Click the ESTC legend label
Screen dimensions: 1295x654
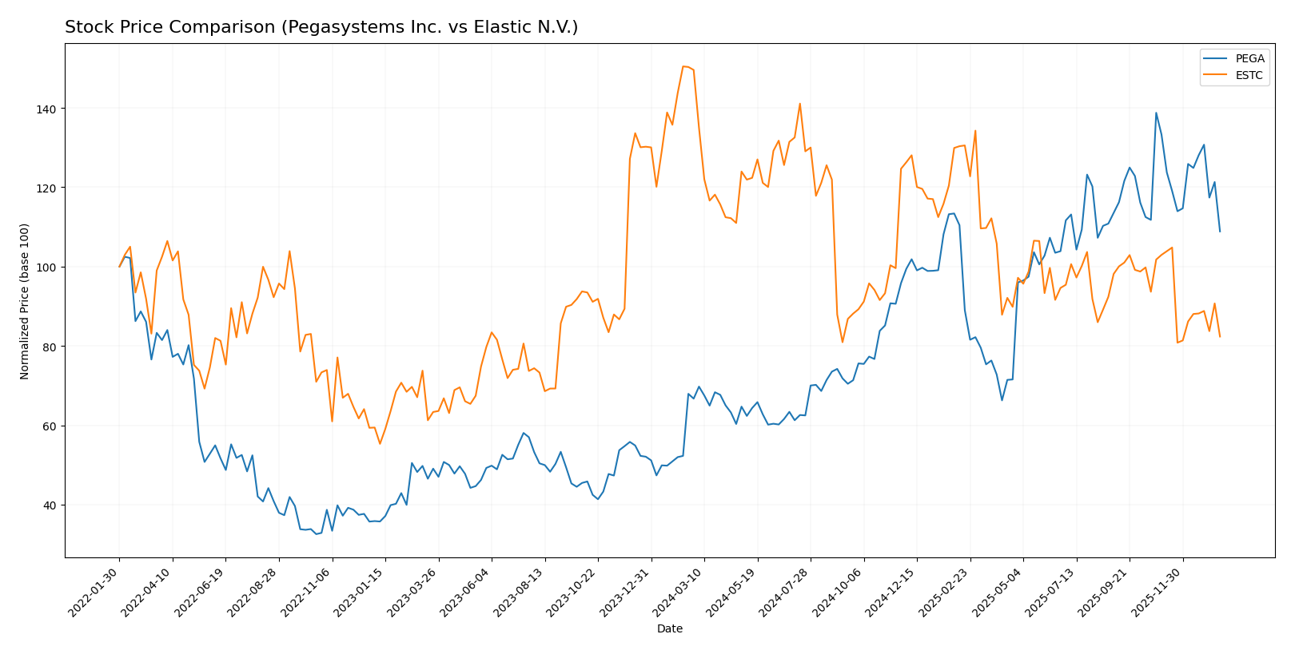click(1249, 76)
